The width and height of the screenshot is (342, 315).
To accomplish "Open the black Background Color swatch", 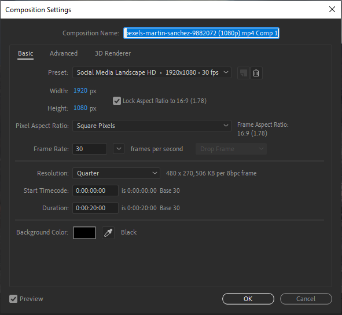I will click(84, 233).
